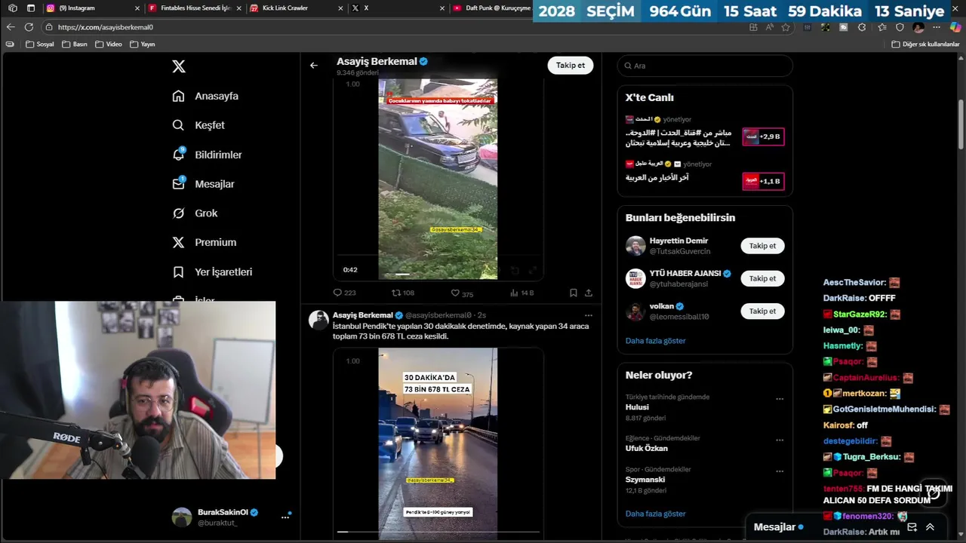Screen dimensions: 966x543
Task: Open the Hulusi trending topic
Action: pyautogui.click(x=637, y=407)
